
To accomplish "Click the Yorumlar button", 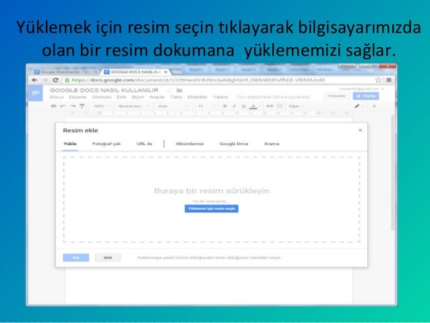I will coord(336,96).
